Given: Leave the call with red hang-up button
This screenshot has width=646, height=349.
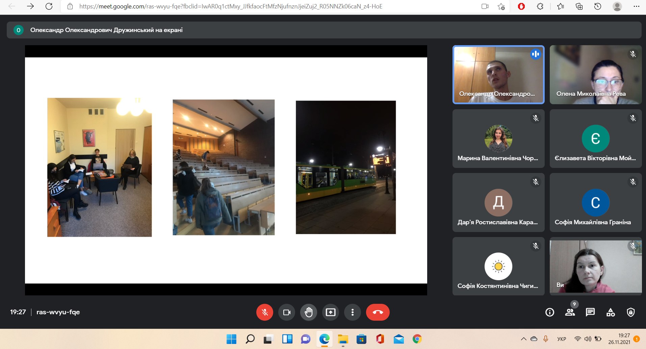Looking at the screenshot, I should pos(378,312).
